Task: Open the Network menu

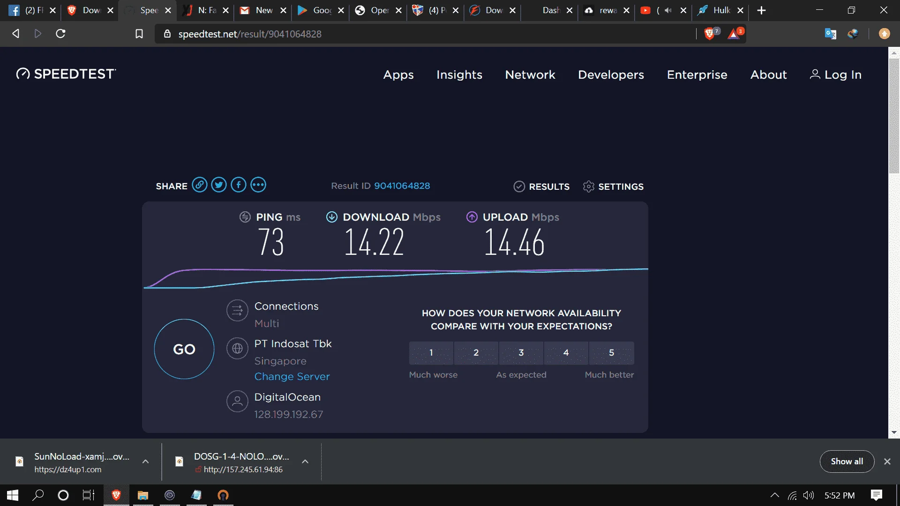Action: click(x=530, y=74)
